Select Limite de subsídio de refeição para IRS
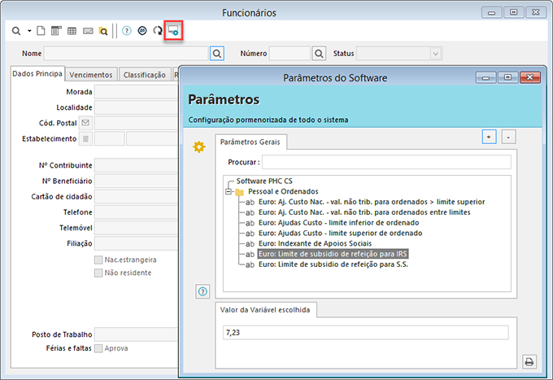The height and width of the screenshot is (380, 553). [x=333, y=254]
